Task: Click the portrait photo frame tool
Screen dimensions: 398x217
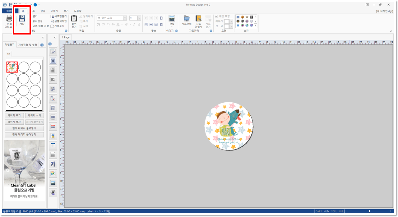Action: (x=53, y=136)
